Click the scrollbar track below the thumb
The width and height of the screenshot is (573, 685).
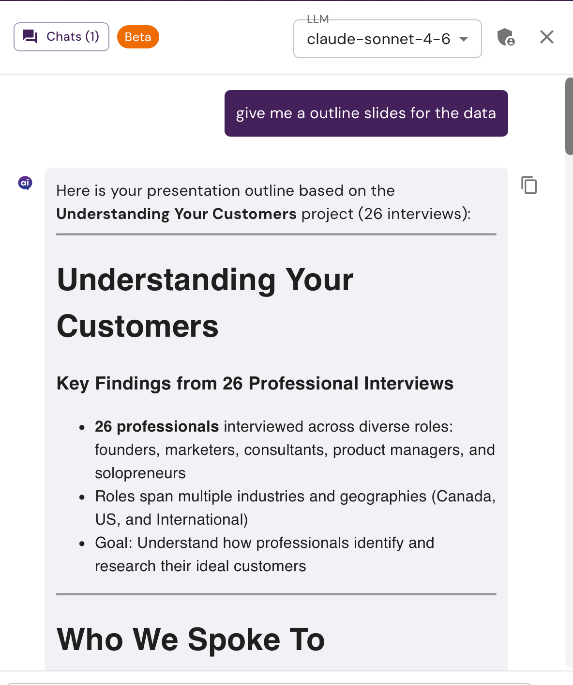(569, 412)
